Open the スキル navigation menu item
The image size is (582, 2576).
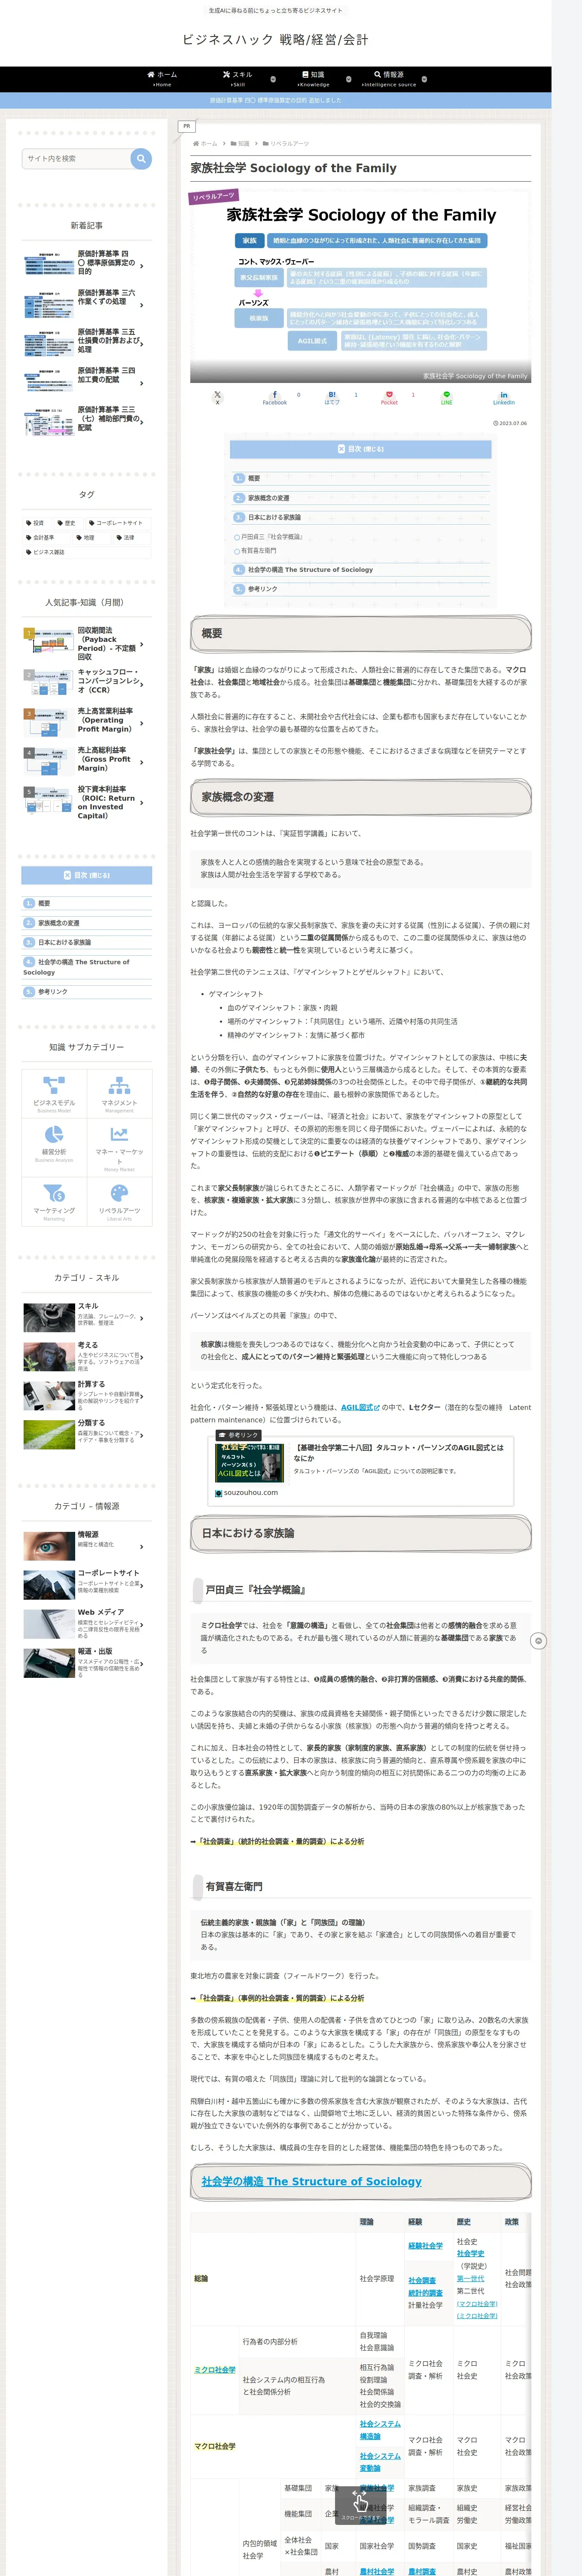tap(238, 79)
